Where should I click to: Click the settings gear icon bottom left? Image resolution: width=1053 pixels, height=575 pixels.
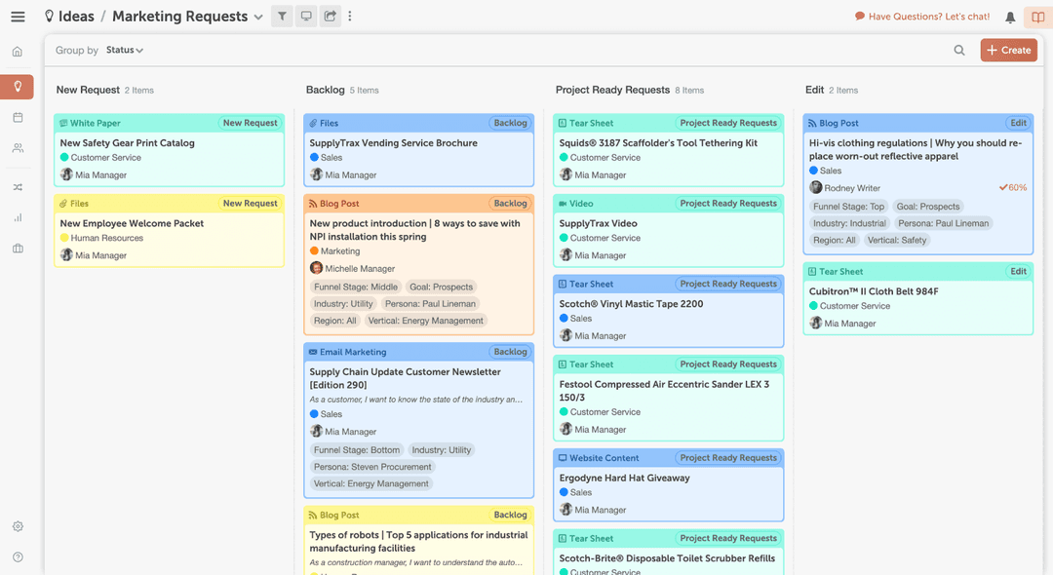(x=17, y=526)
